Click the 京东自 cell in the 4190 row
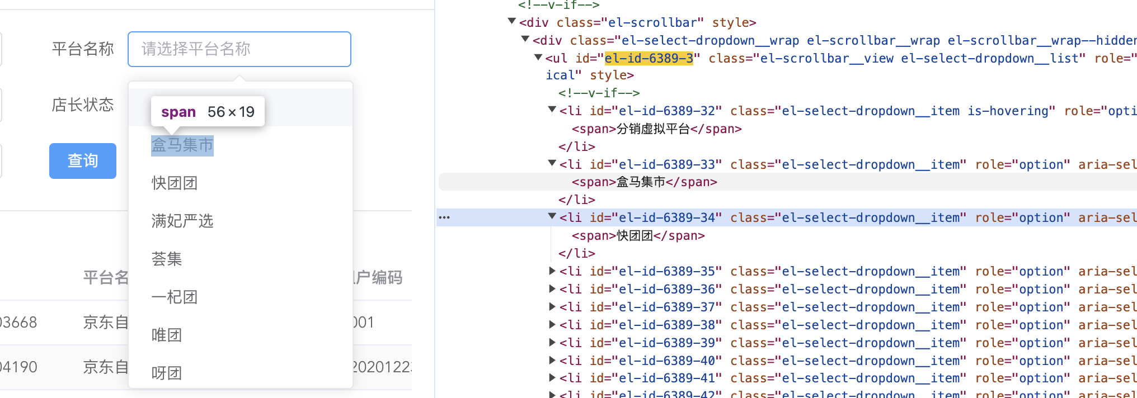Image resolution: width=1137 pixels, height=398 pixels. coord(106,367)
